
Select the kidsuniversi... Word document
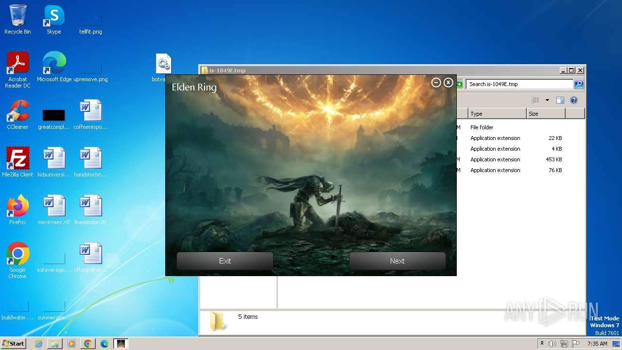point(54,162)
